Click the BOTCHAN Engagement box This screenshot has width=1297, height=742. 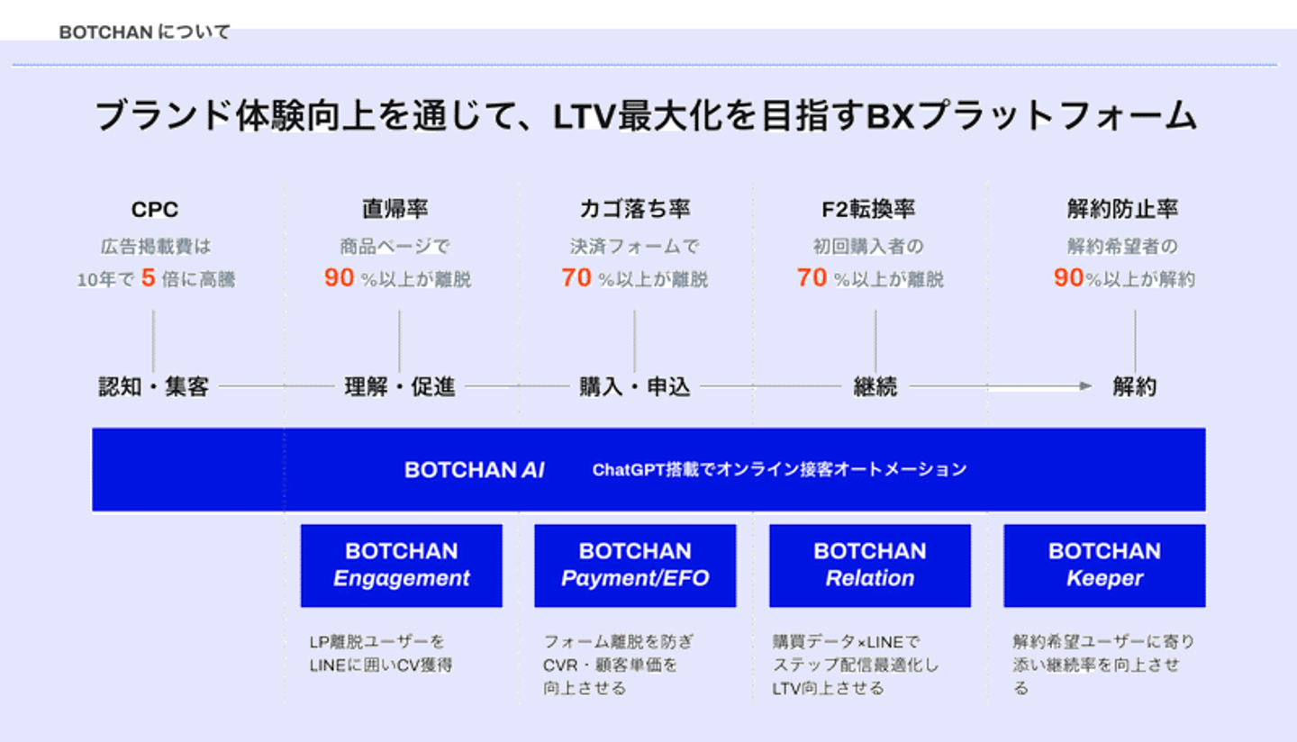click(x=401, y=566)
